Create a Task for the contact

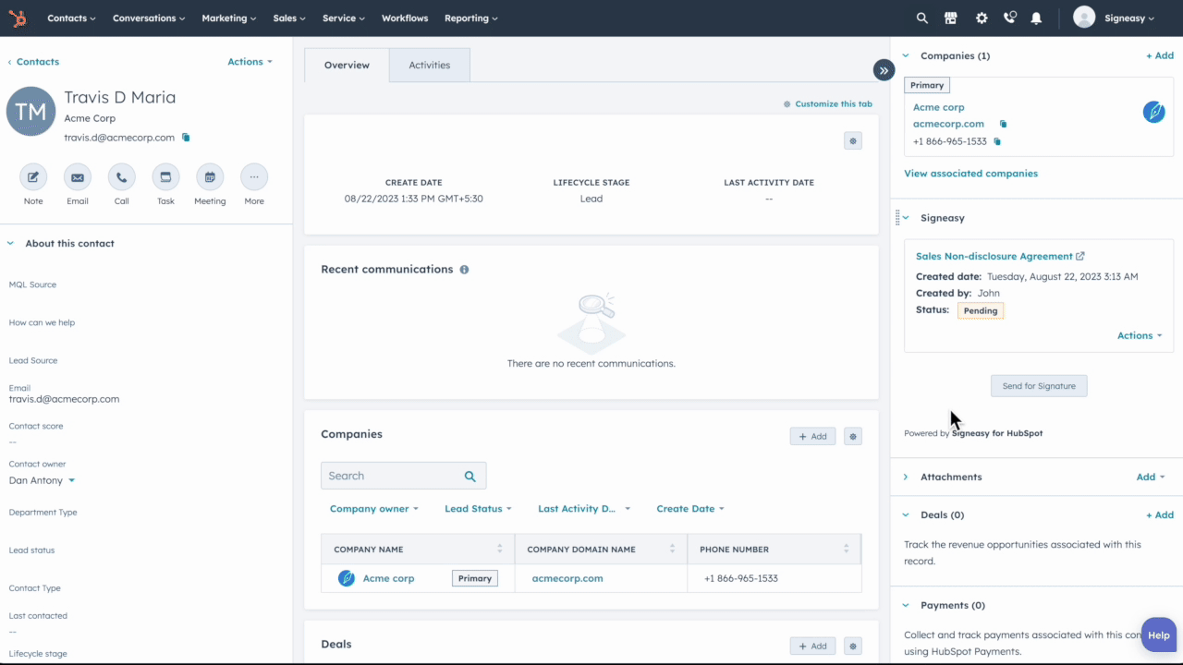[165, 177]
